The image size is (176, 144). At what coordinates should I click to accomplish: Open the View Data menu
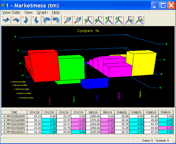[11, 13]
